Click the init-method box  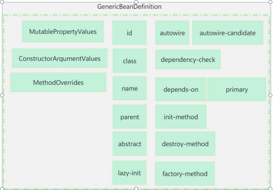tap(181, 117)
